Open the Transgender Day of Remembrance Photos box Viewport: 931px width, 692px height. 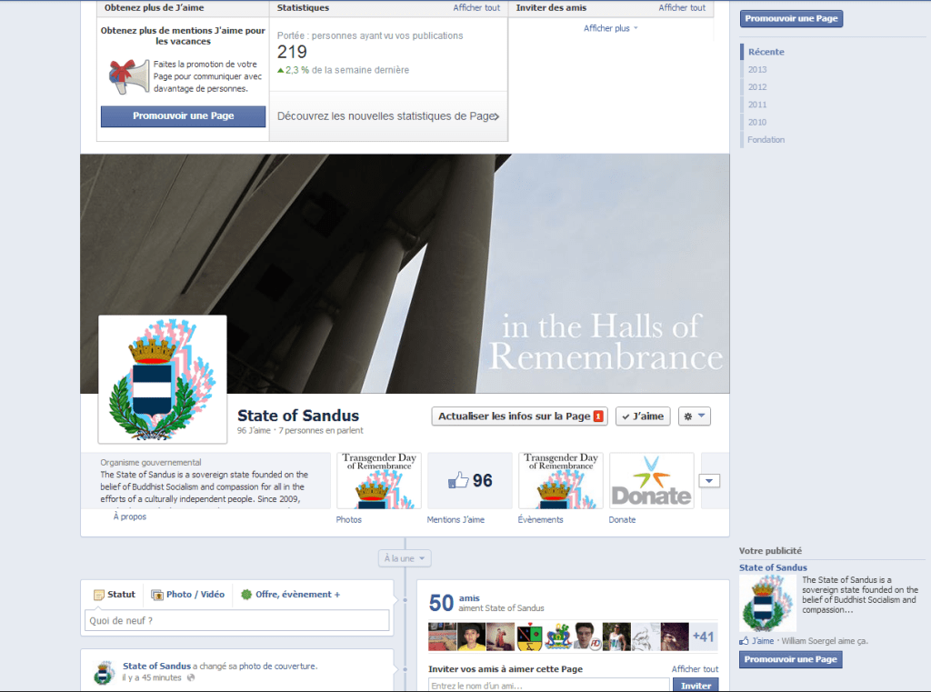[x=378, y=480]
